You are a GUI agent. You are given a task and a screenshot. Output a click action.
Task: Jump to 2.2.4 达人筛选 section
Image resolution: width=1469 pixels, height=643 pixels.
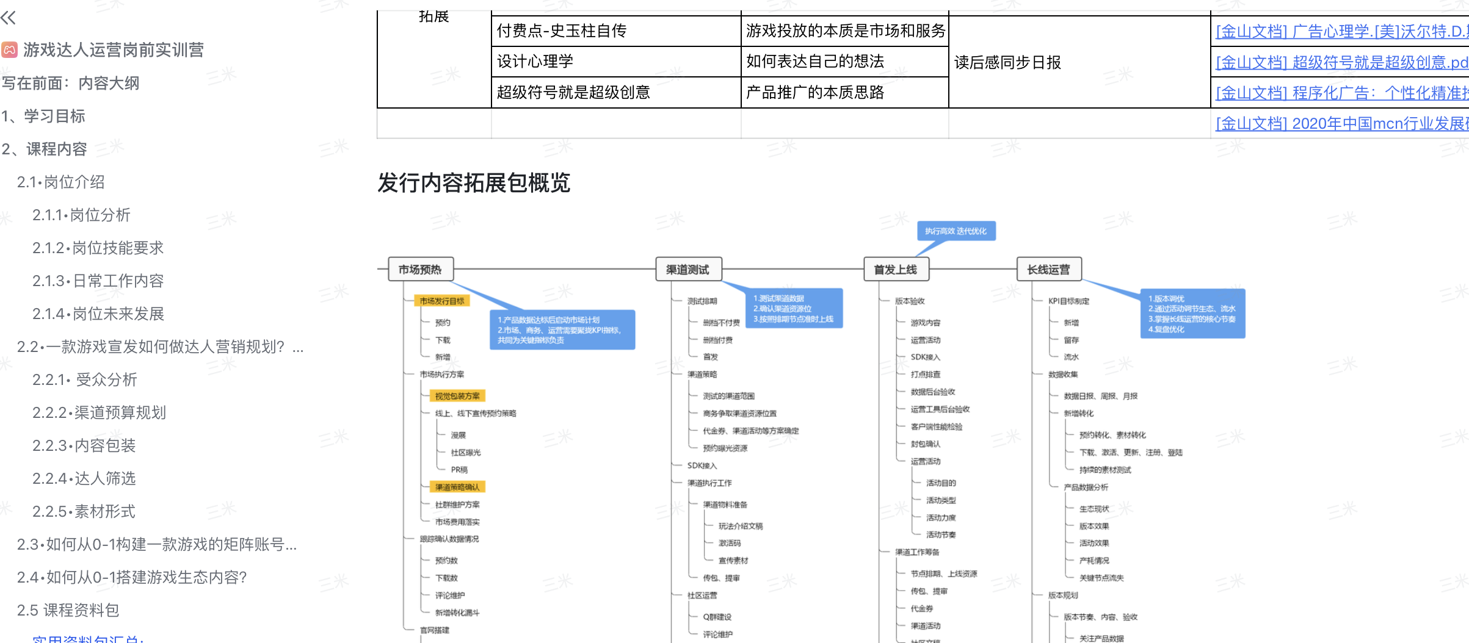[x=84, y=478]
